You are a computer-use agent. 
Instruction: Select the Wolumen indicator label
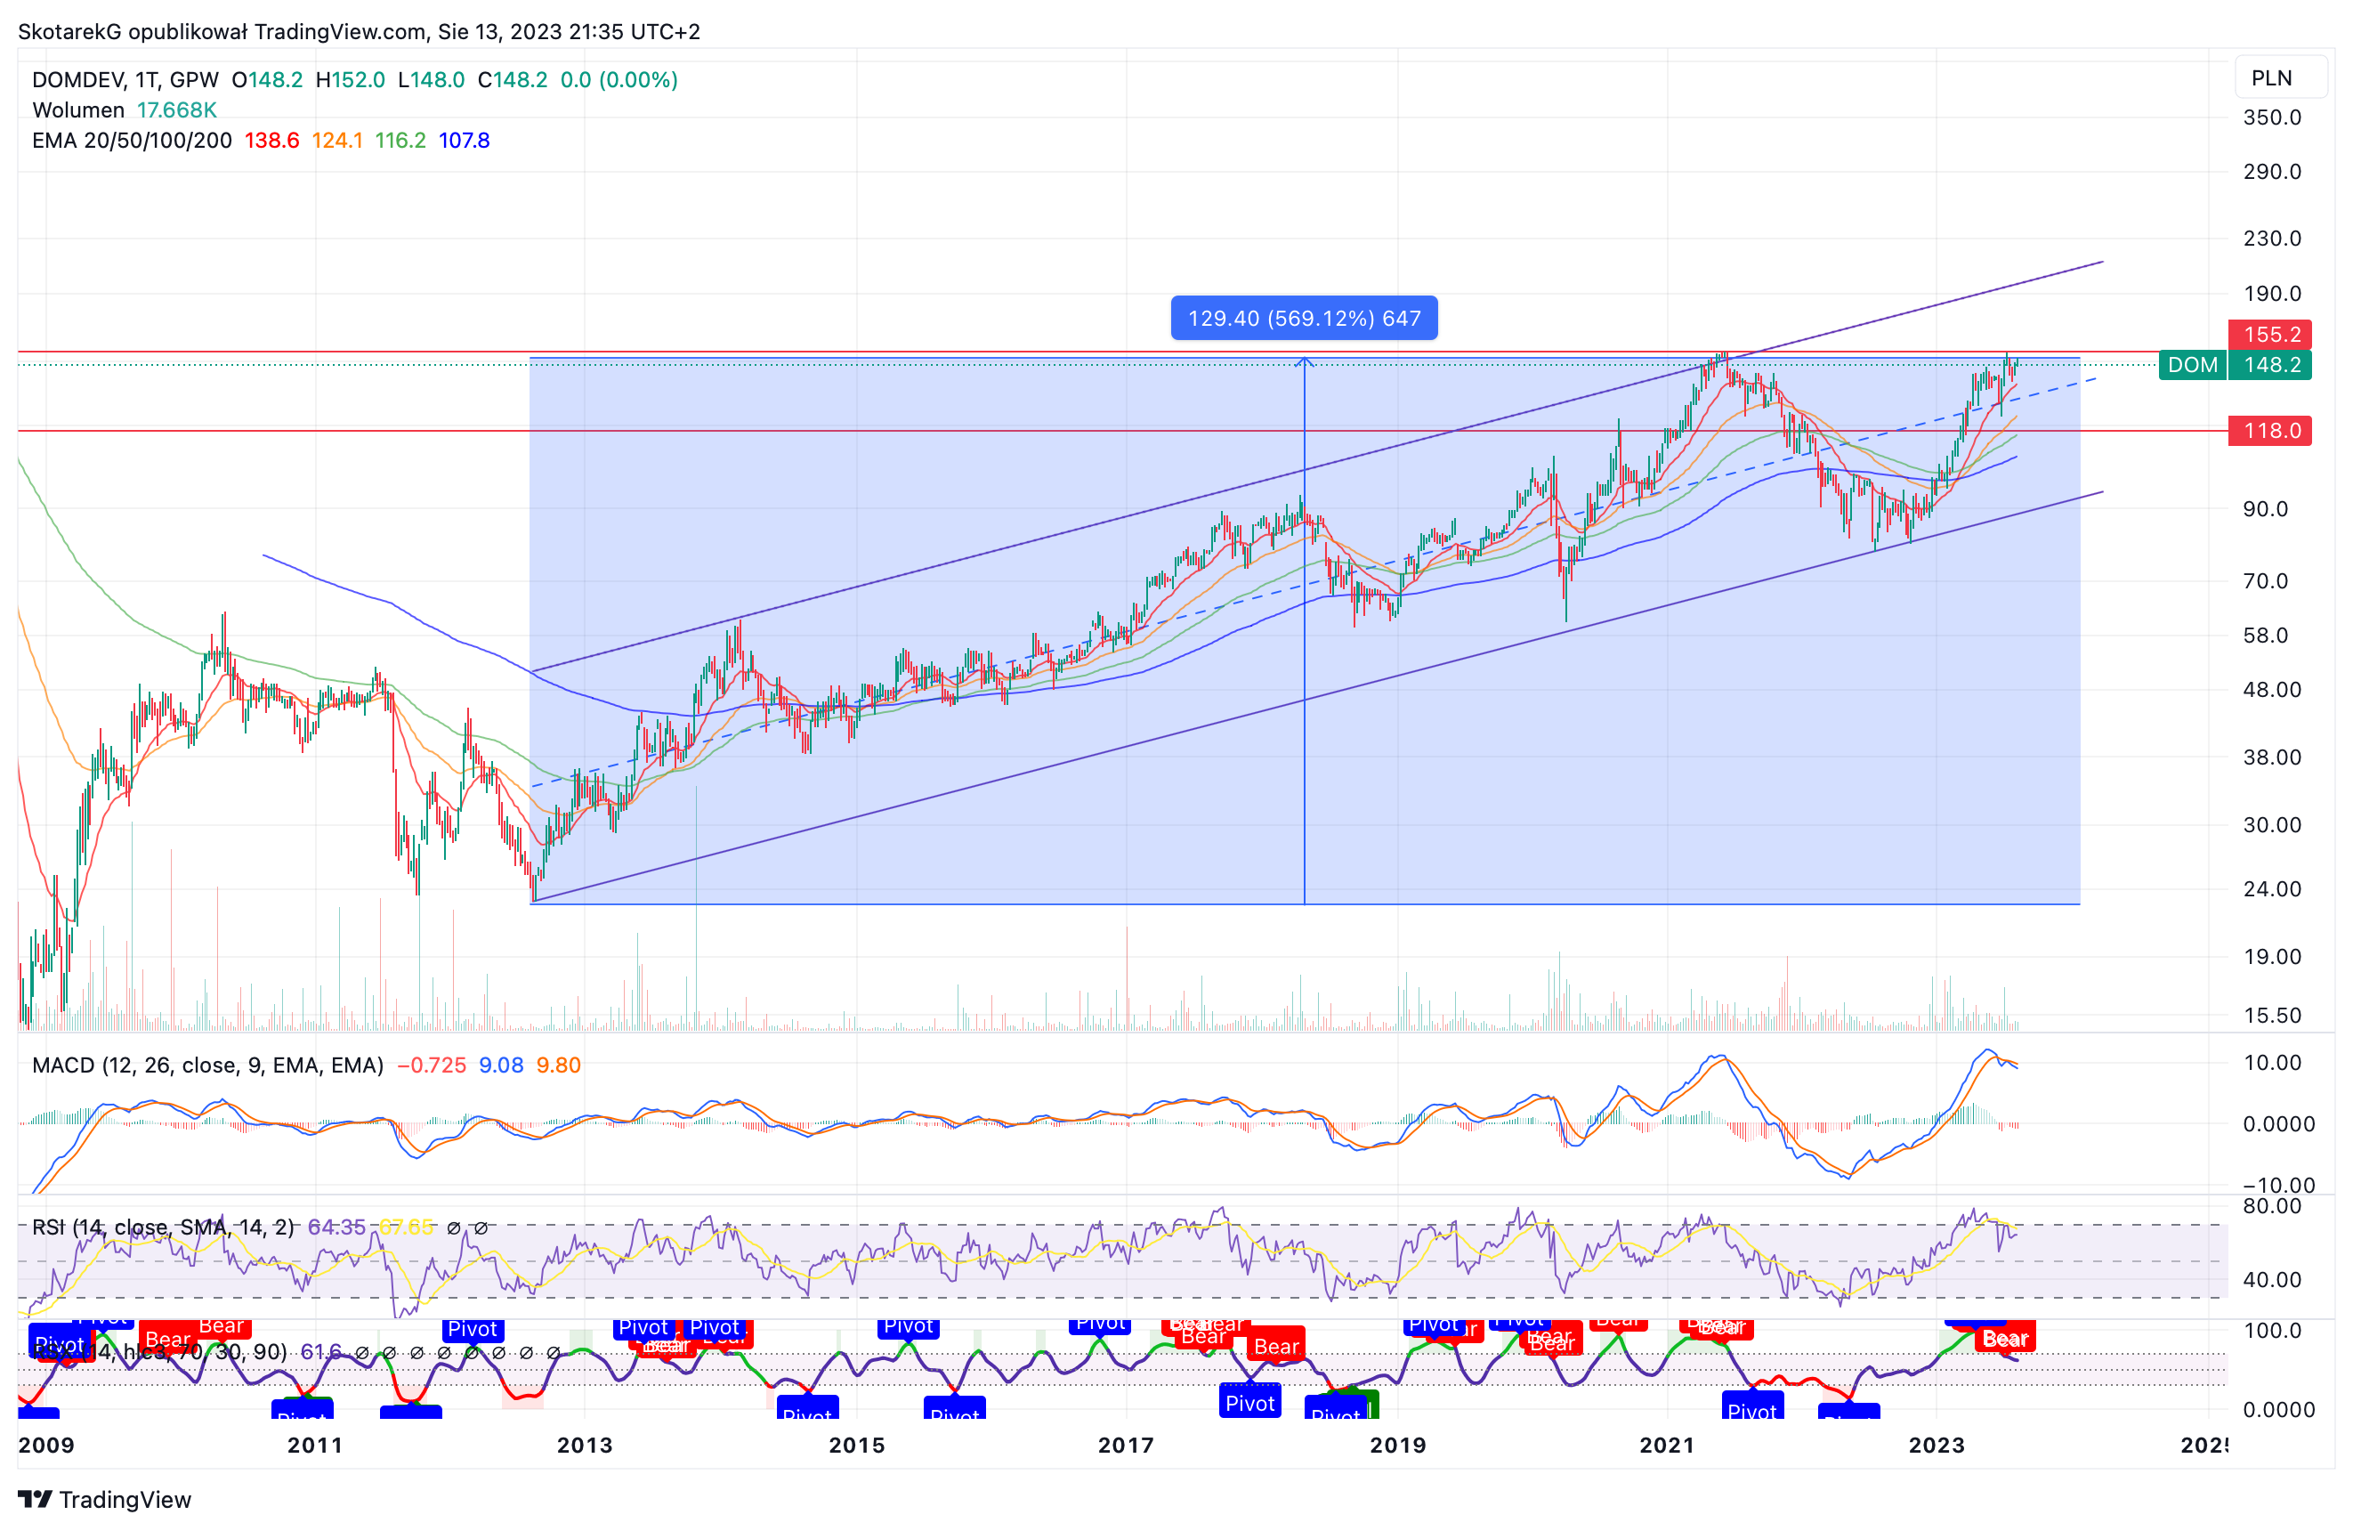[x=78, y=109]
